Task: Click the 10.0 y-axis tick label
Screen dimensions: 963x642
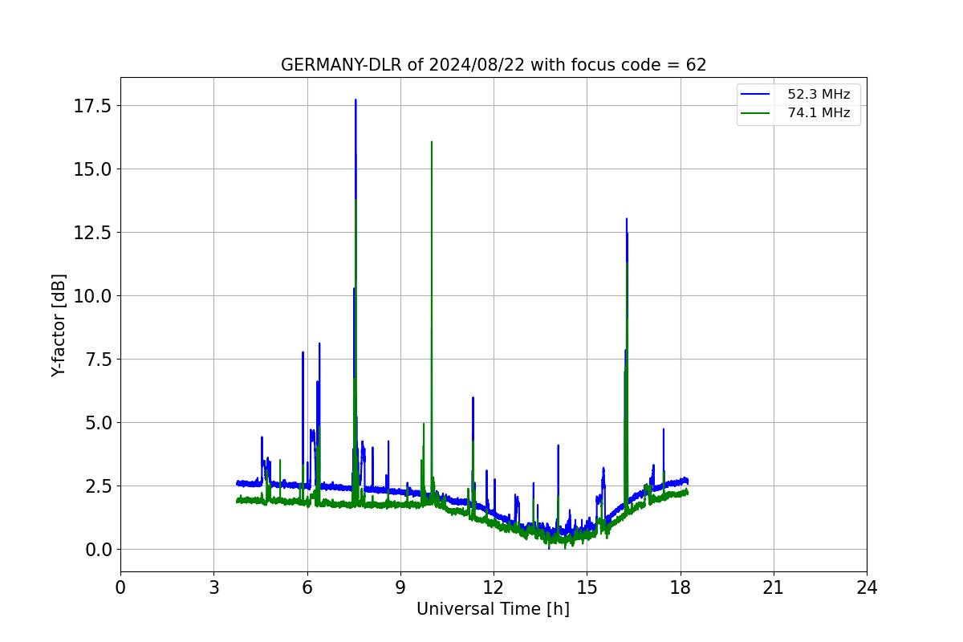Action: click(93, 296)
